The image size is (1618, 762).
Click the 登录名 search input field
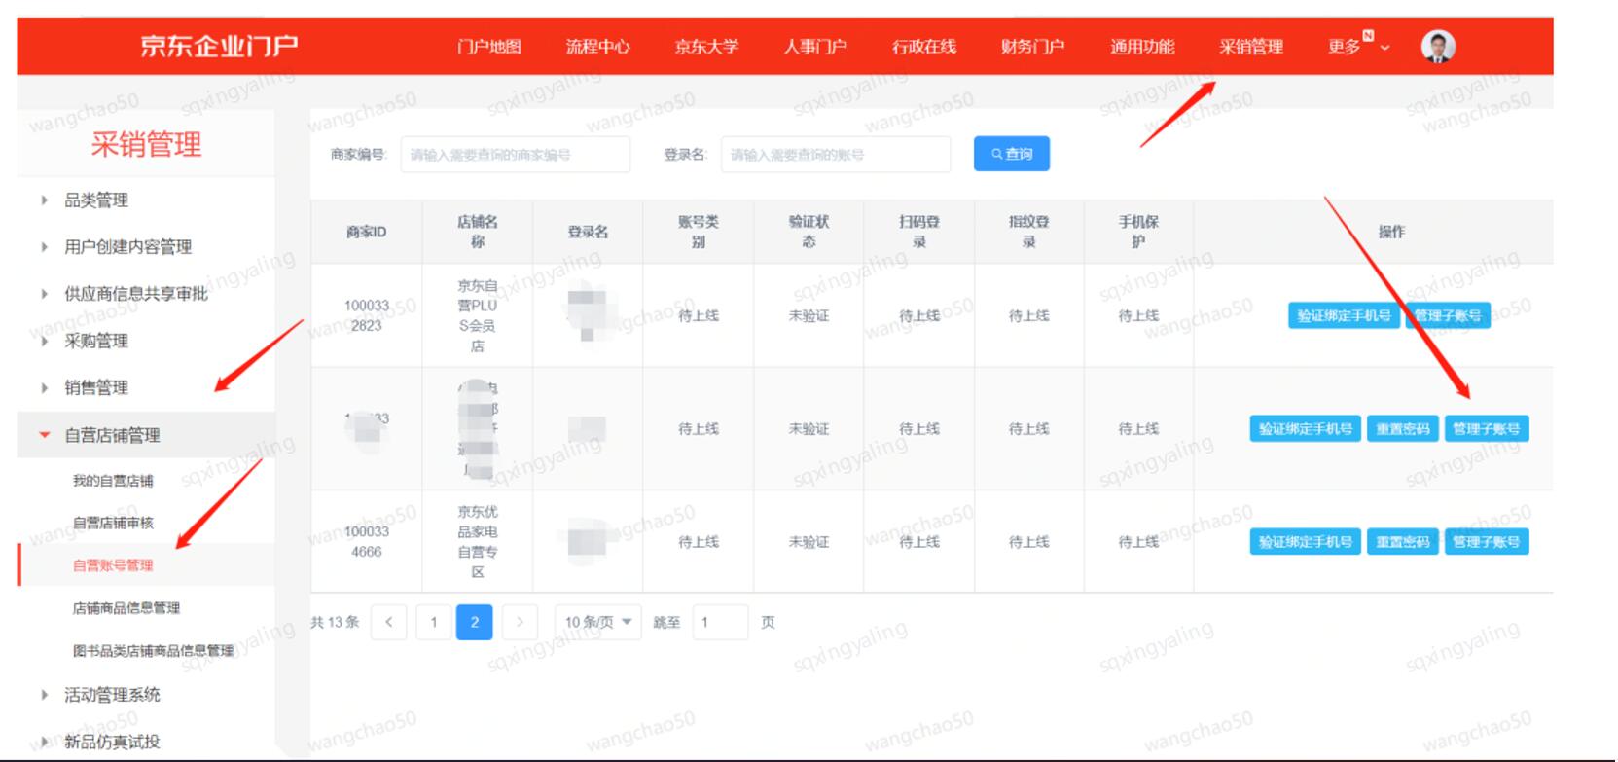tap(835, 155)
